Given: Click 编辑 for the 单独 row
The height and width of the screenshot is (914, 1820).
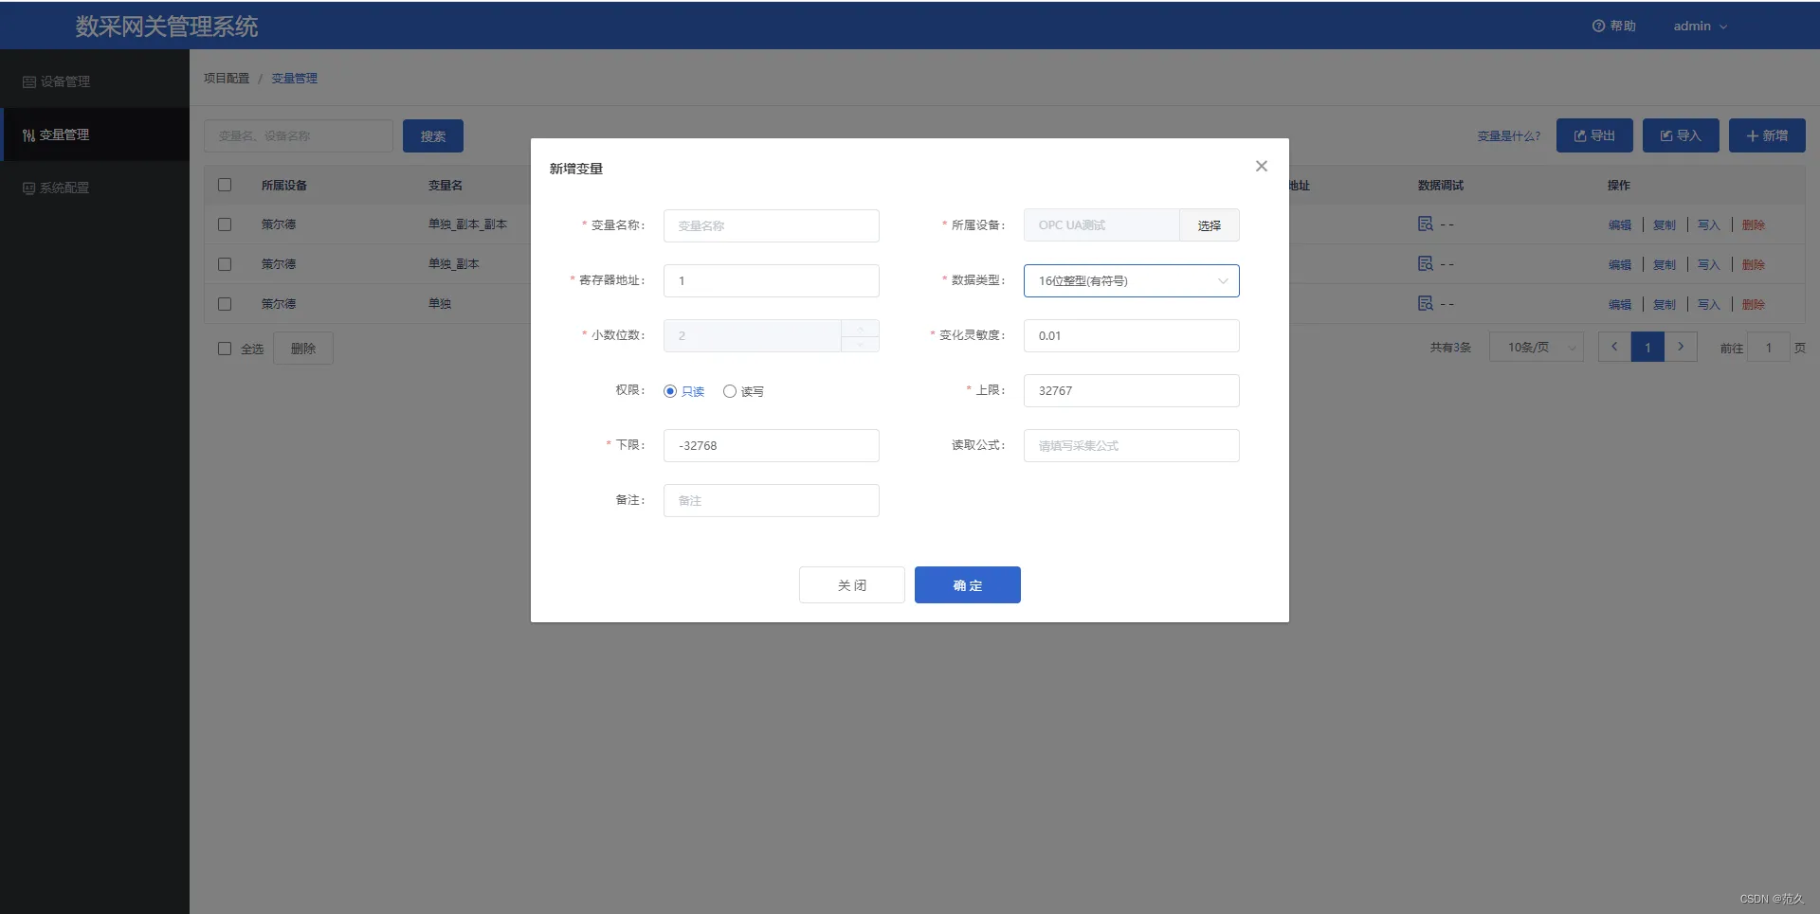Looking at the screenshot, I should [1620, 304].
